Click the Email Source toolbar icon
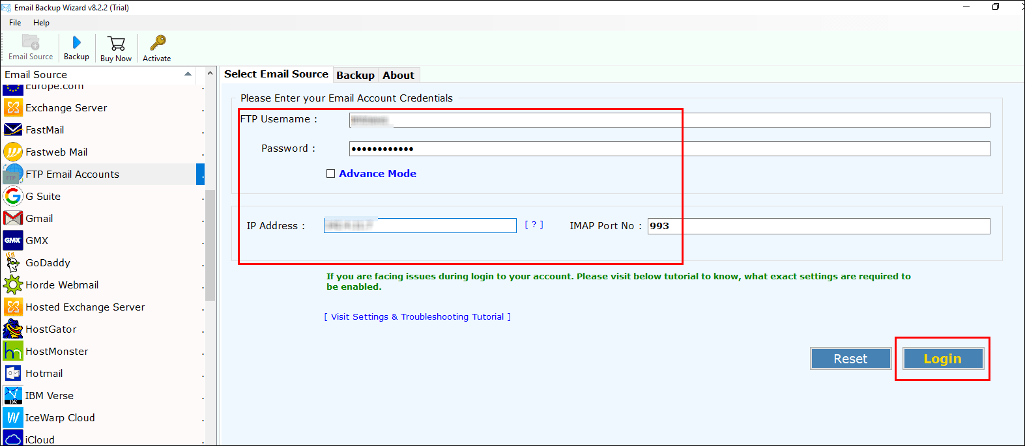The height and width of the screenshot is (446, 1025). (x=31, y=42)
